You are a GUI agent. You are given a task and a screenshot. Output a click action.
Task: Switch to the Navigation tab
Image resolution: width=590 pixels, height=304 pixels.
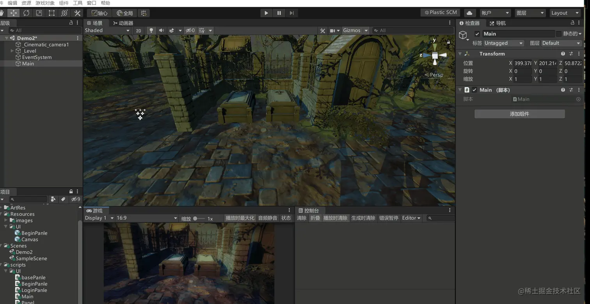click(498, 23)
